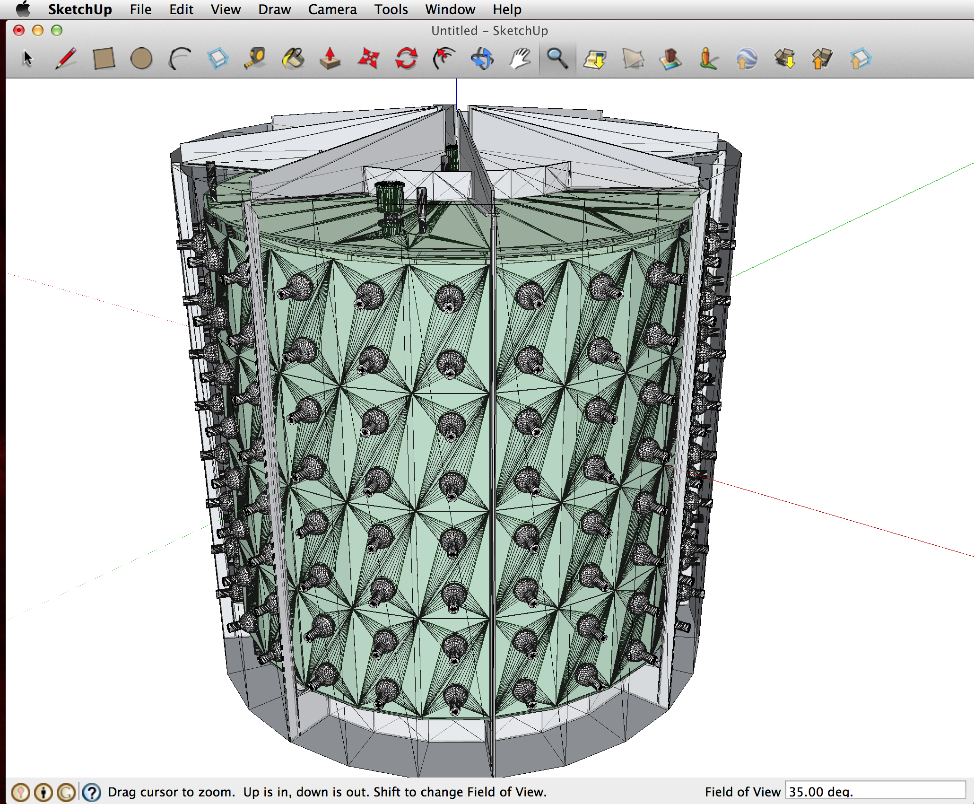Select the Circle tool
The height and width of the screenshot is (804, 974).
141,59
